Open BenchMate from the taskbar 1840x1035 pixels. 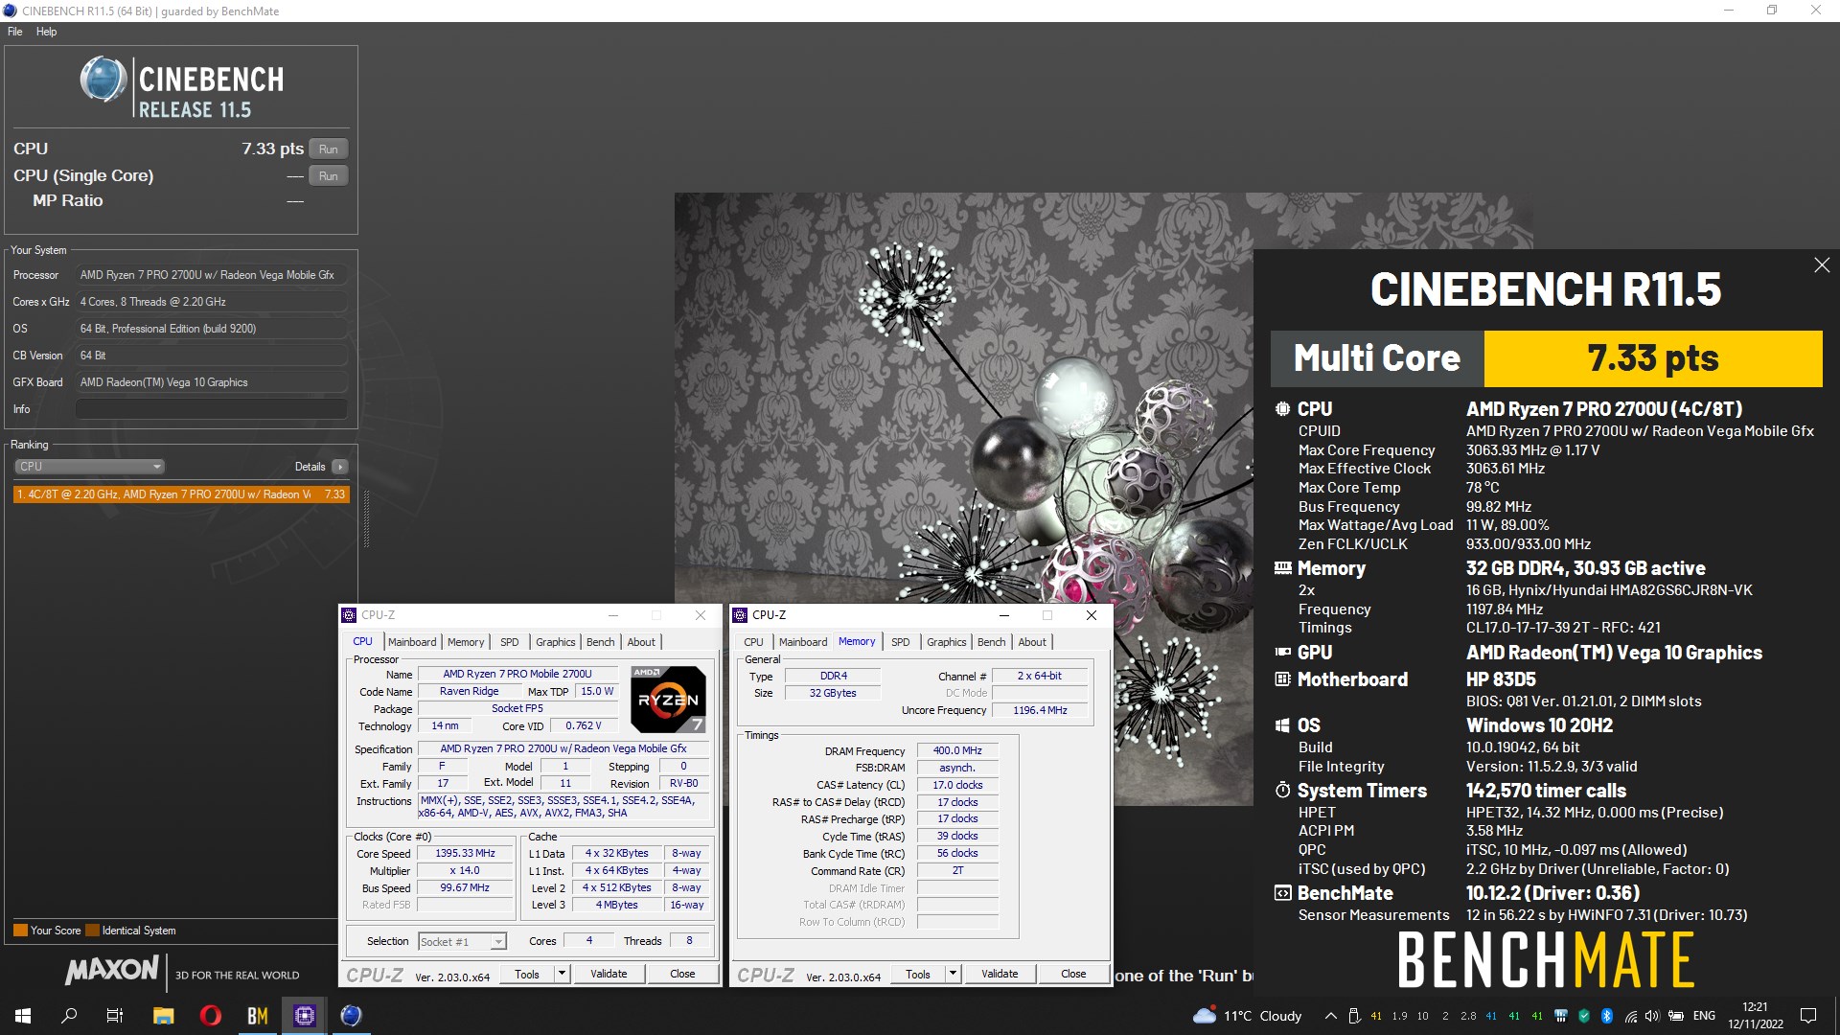point(257,1016)
